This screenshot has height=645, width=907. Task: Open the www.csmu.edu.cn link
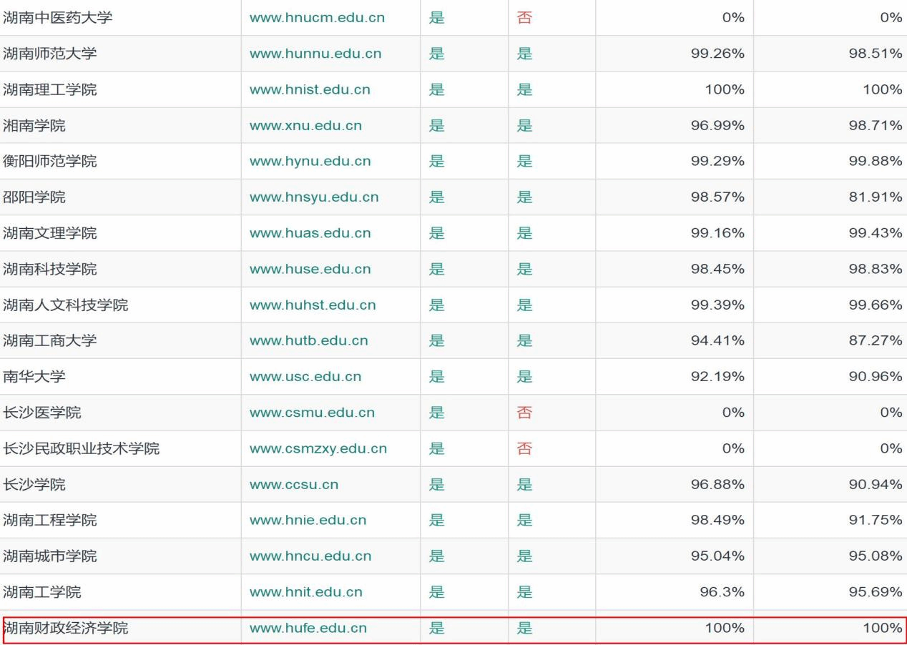coord(312,413)
